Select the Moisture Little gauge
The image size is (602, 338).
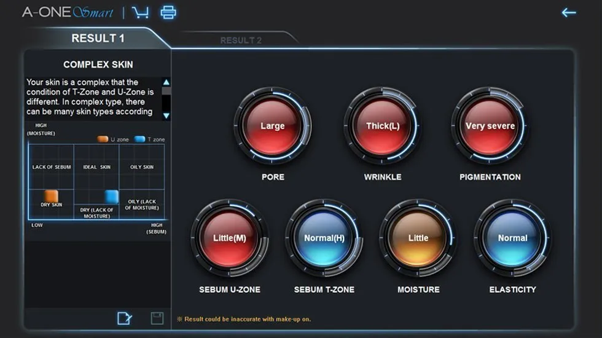click(x=418, y=238)
